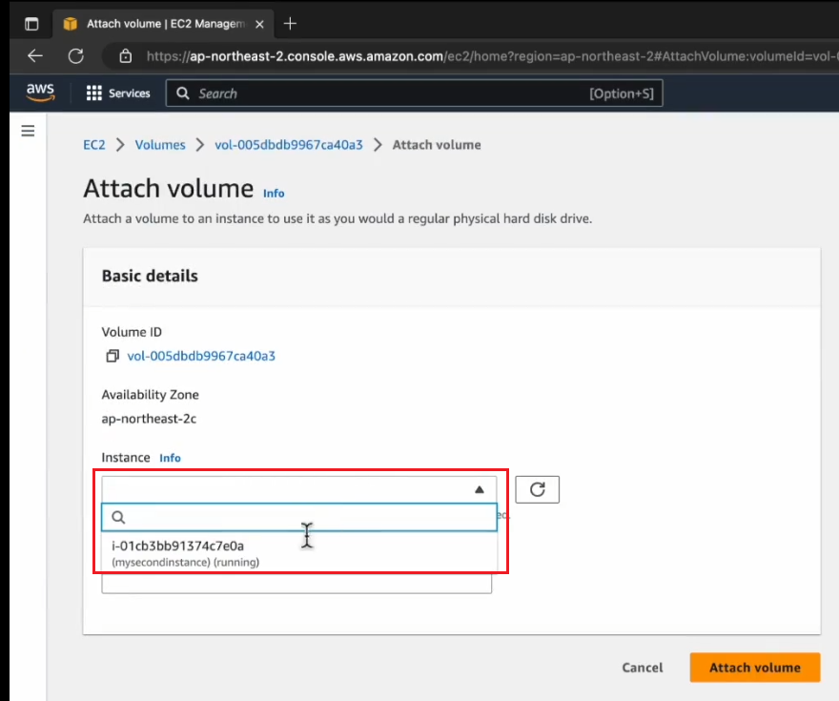Open the vol-005dbdb9967ca40a3 Volume ID link
Image resolution: width=839 pixels, height=701 pixels.
(201, 356)
